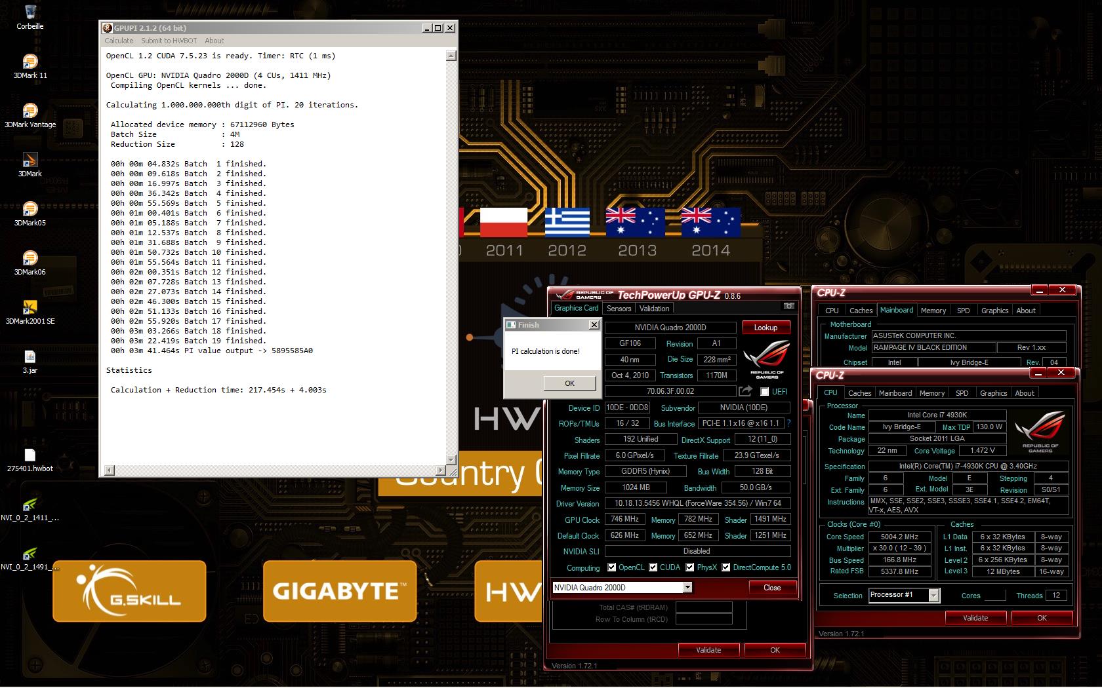The width and height of the screenshot is (1102, 688).
Task: Close the Finish dialog with its X button
Action: pos(594,325)
